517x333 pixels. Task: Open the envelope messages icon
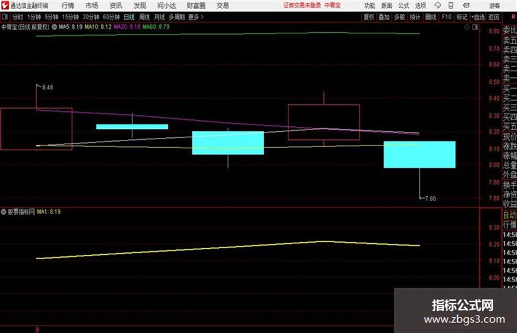click(466, 5)
